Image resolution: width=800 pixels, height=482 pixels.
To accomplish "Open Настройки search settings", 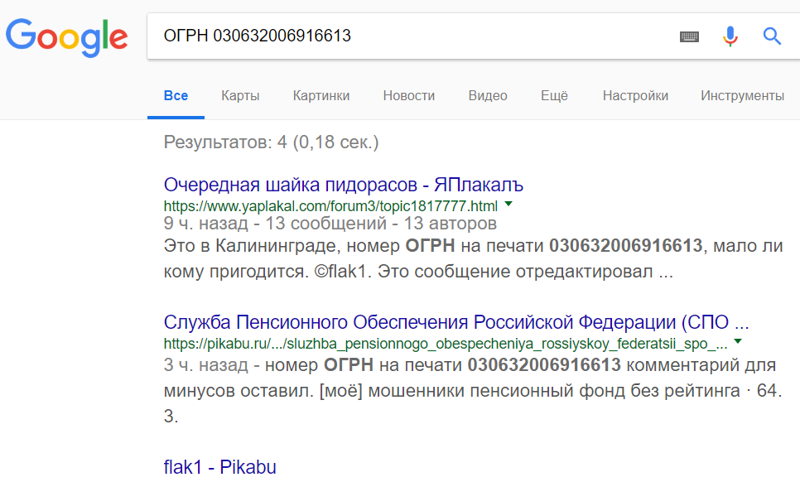I will click(x=635, y=95).
